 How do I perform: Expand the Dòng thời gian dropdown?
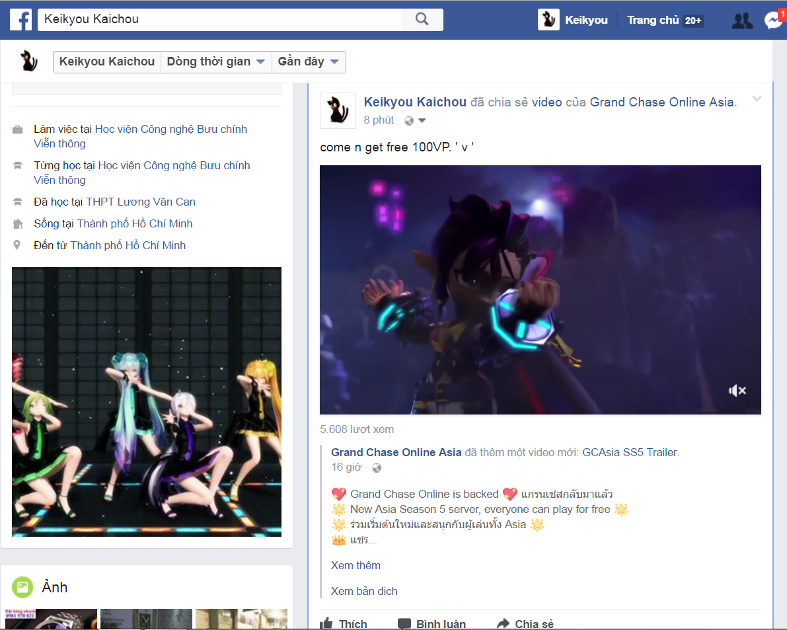pyautogui.click(x=216, y=61)
